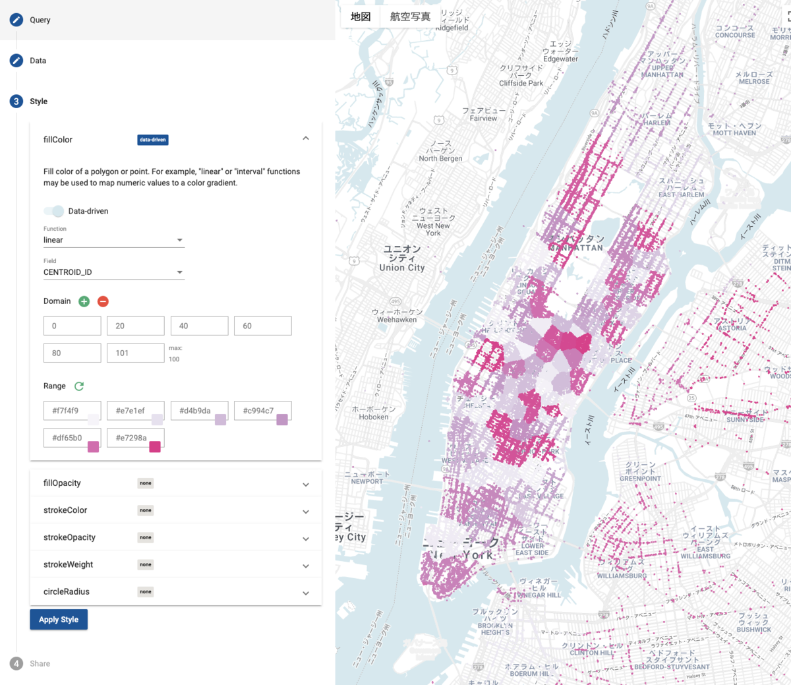Expand the strokeOpacity section
The height and width of the screenshot is (685, 791).
point(306,539)
